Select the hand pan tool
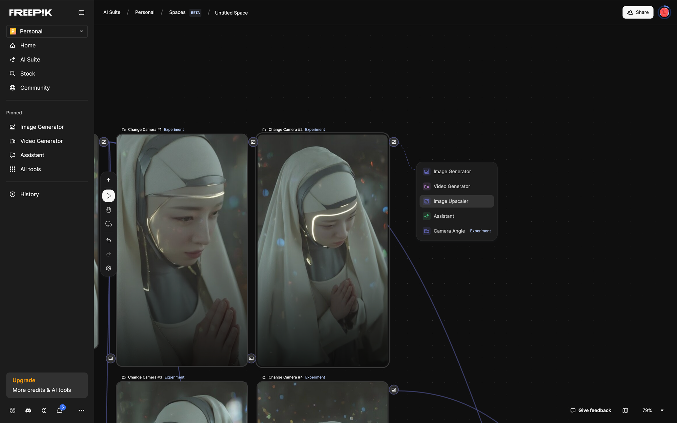The width and height of the screenshot is (677, 423). pos(108,210)
